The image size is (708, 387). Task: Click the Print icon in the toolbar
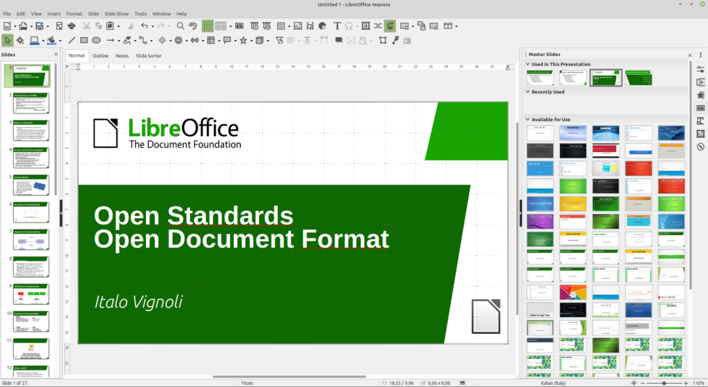[x=71, y=26]
